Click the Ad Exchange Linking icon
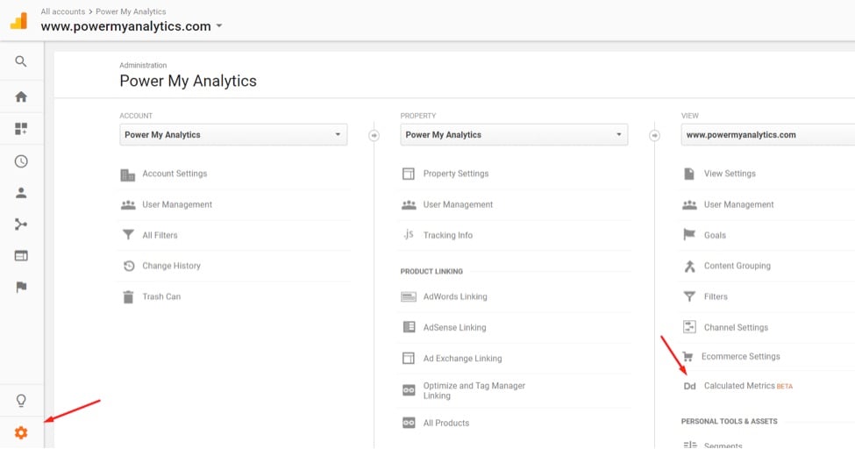The width and height of the screenshot is (855, 449). 409,358
